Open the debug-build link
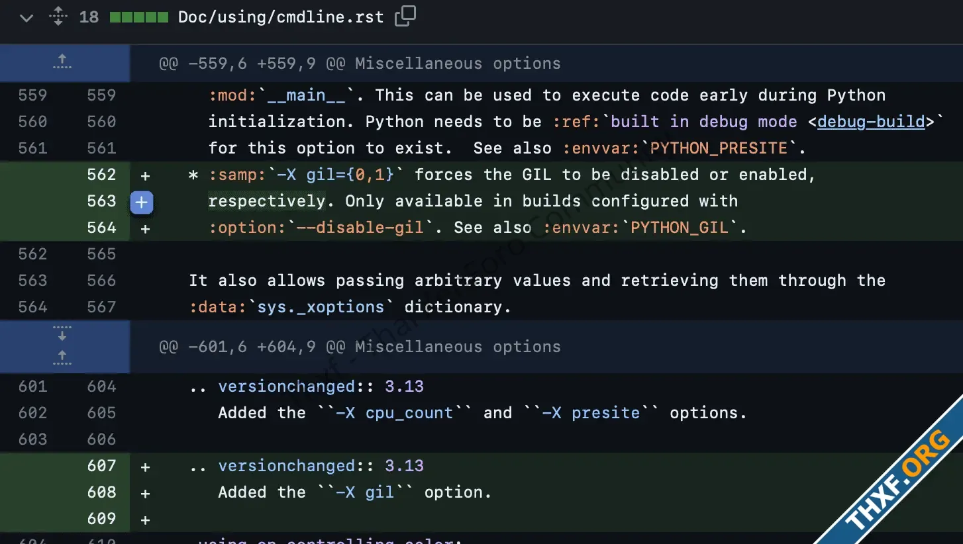Viewport: 963px width, 544px height. (x=870, y=121)
